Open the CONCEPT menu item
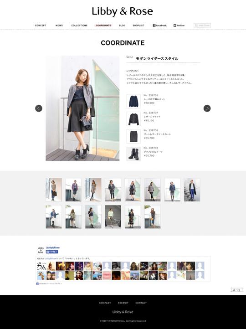246x329 pixels. click(41, 26)
